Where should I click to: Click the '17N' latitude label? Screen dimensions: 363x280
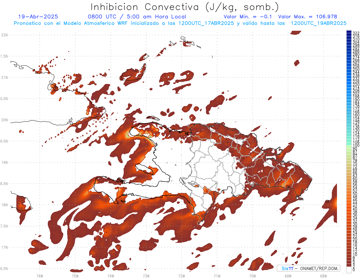[x=5, y=247]
